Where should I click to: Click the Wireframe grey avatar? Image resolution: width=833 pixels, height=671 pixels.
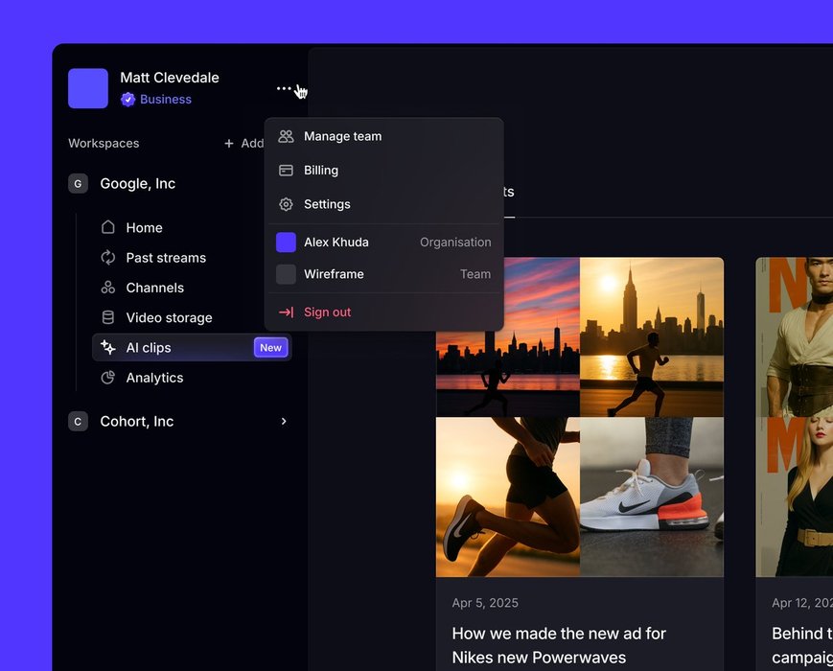click(x=286, y=274)
